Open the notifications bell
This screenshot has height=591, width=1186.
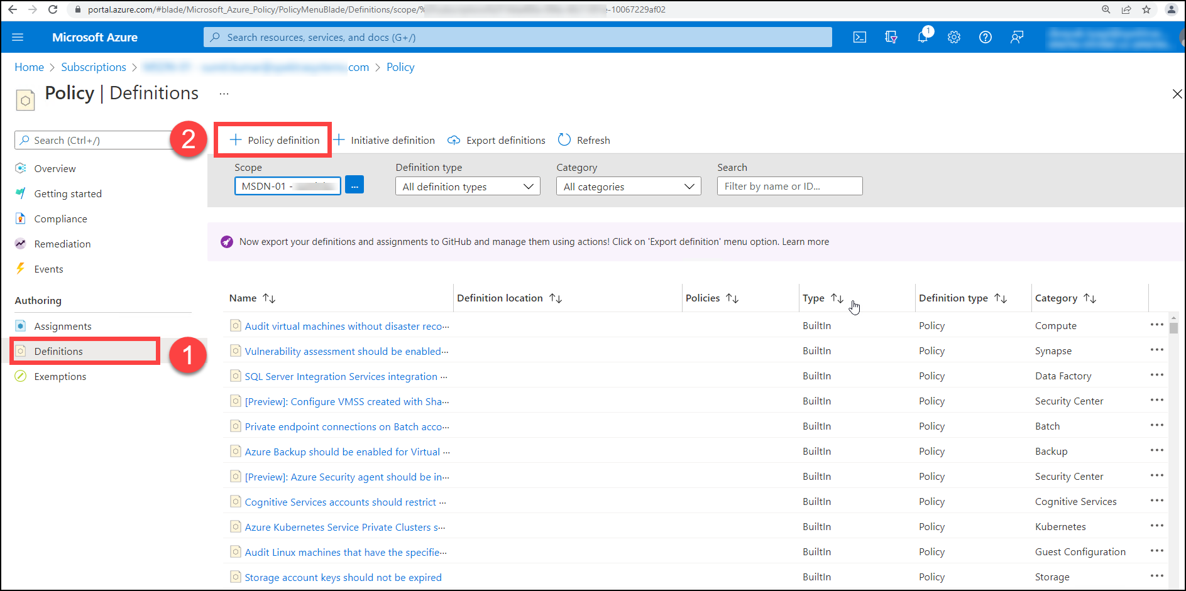click(x=923, y=36)
